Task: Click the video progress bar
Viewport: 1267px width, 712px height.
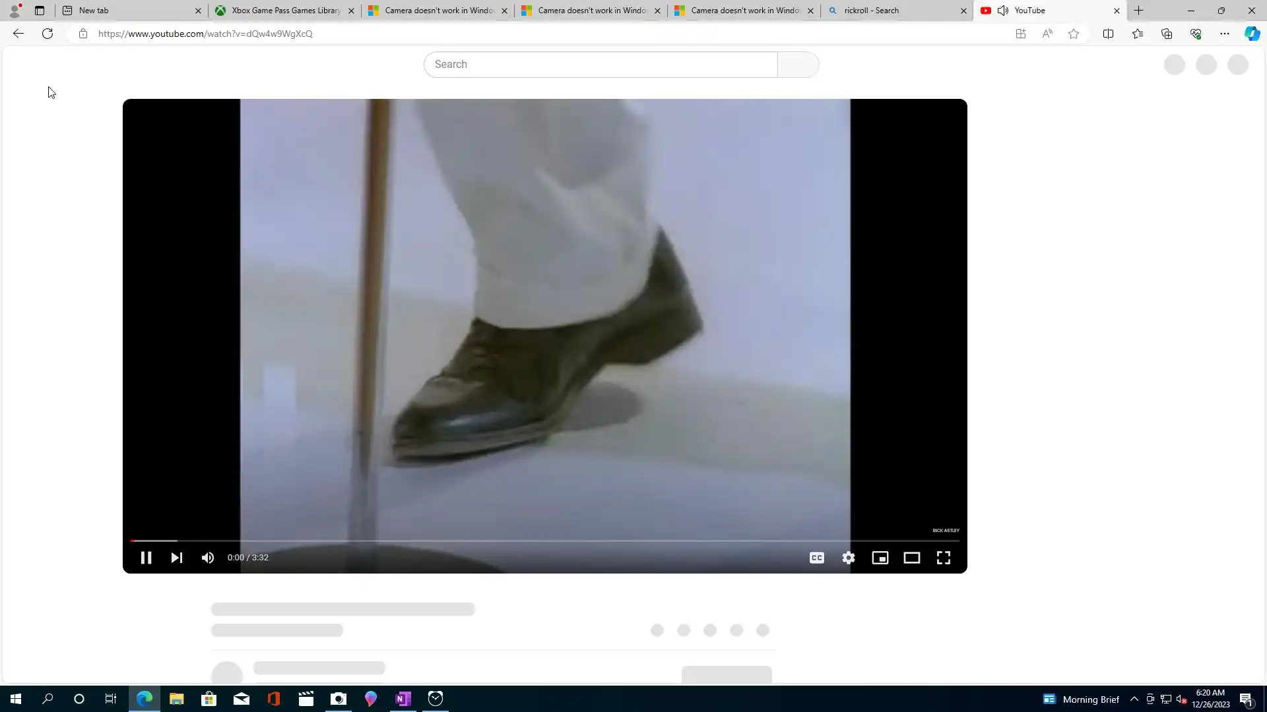Action: click(544, 541)
